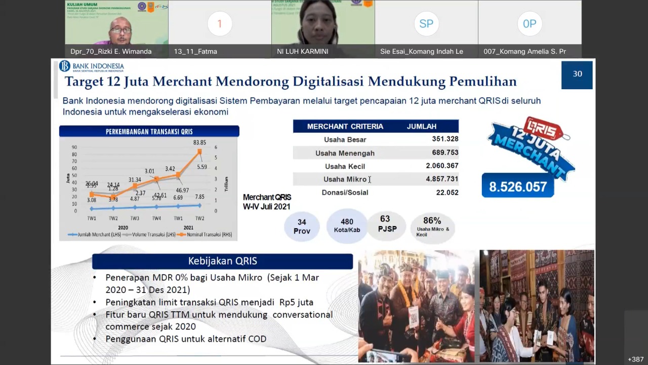Show the +387 additional participants indicator
This screenshot has width=648, height=365.
click(x=635, y=359)
